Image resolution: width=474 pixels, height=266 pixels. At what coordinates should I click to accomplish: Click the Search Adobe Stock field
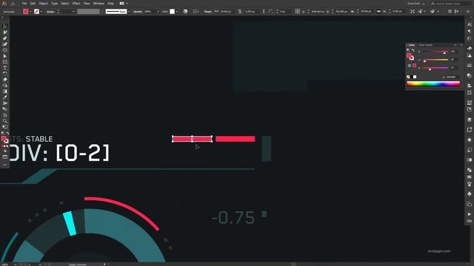[451, 4]
